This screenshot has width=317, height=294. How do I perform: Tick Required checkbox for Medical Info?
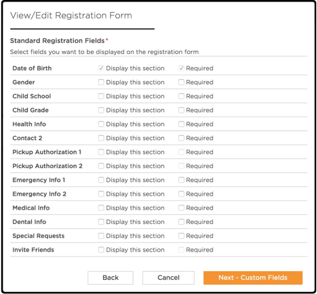coord(181,208)
